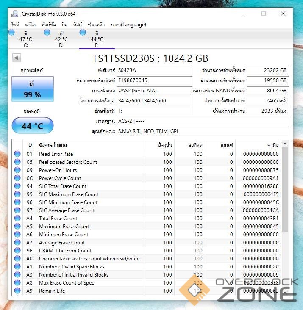
Task: Click the status icon for Max Erase Count of Spec
Action: click(x=17, y=282)
